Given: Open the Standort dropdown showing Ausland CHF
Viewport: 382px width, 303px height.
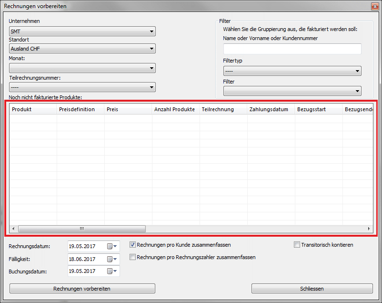Looking at the screenshot, I should [82, 49].
